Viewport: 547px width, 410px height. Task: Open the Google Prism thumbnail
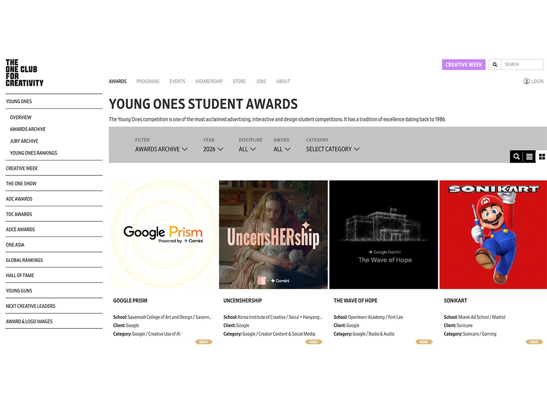(163, 235)
